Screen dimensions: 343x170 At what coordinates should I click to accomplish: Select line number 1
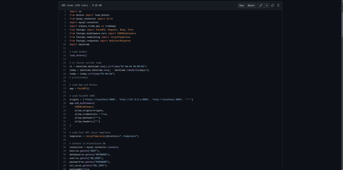(x=65, y=11)
